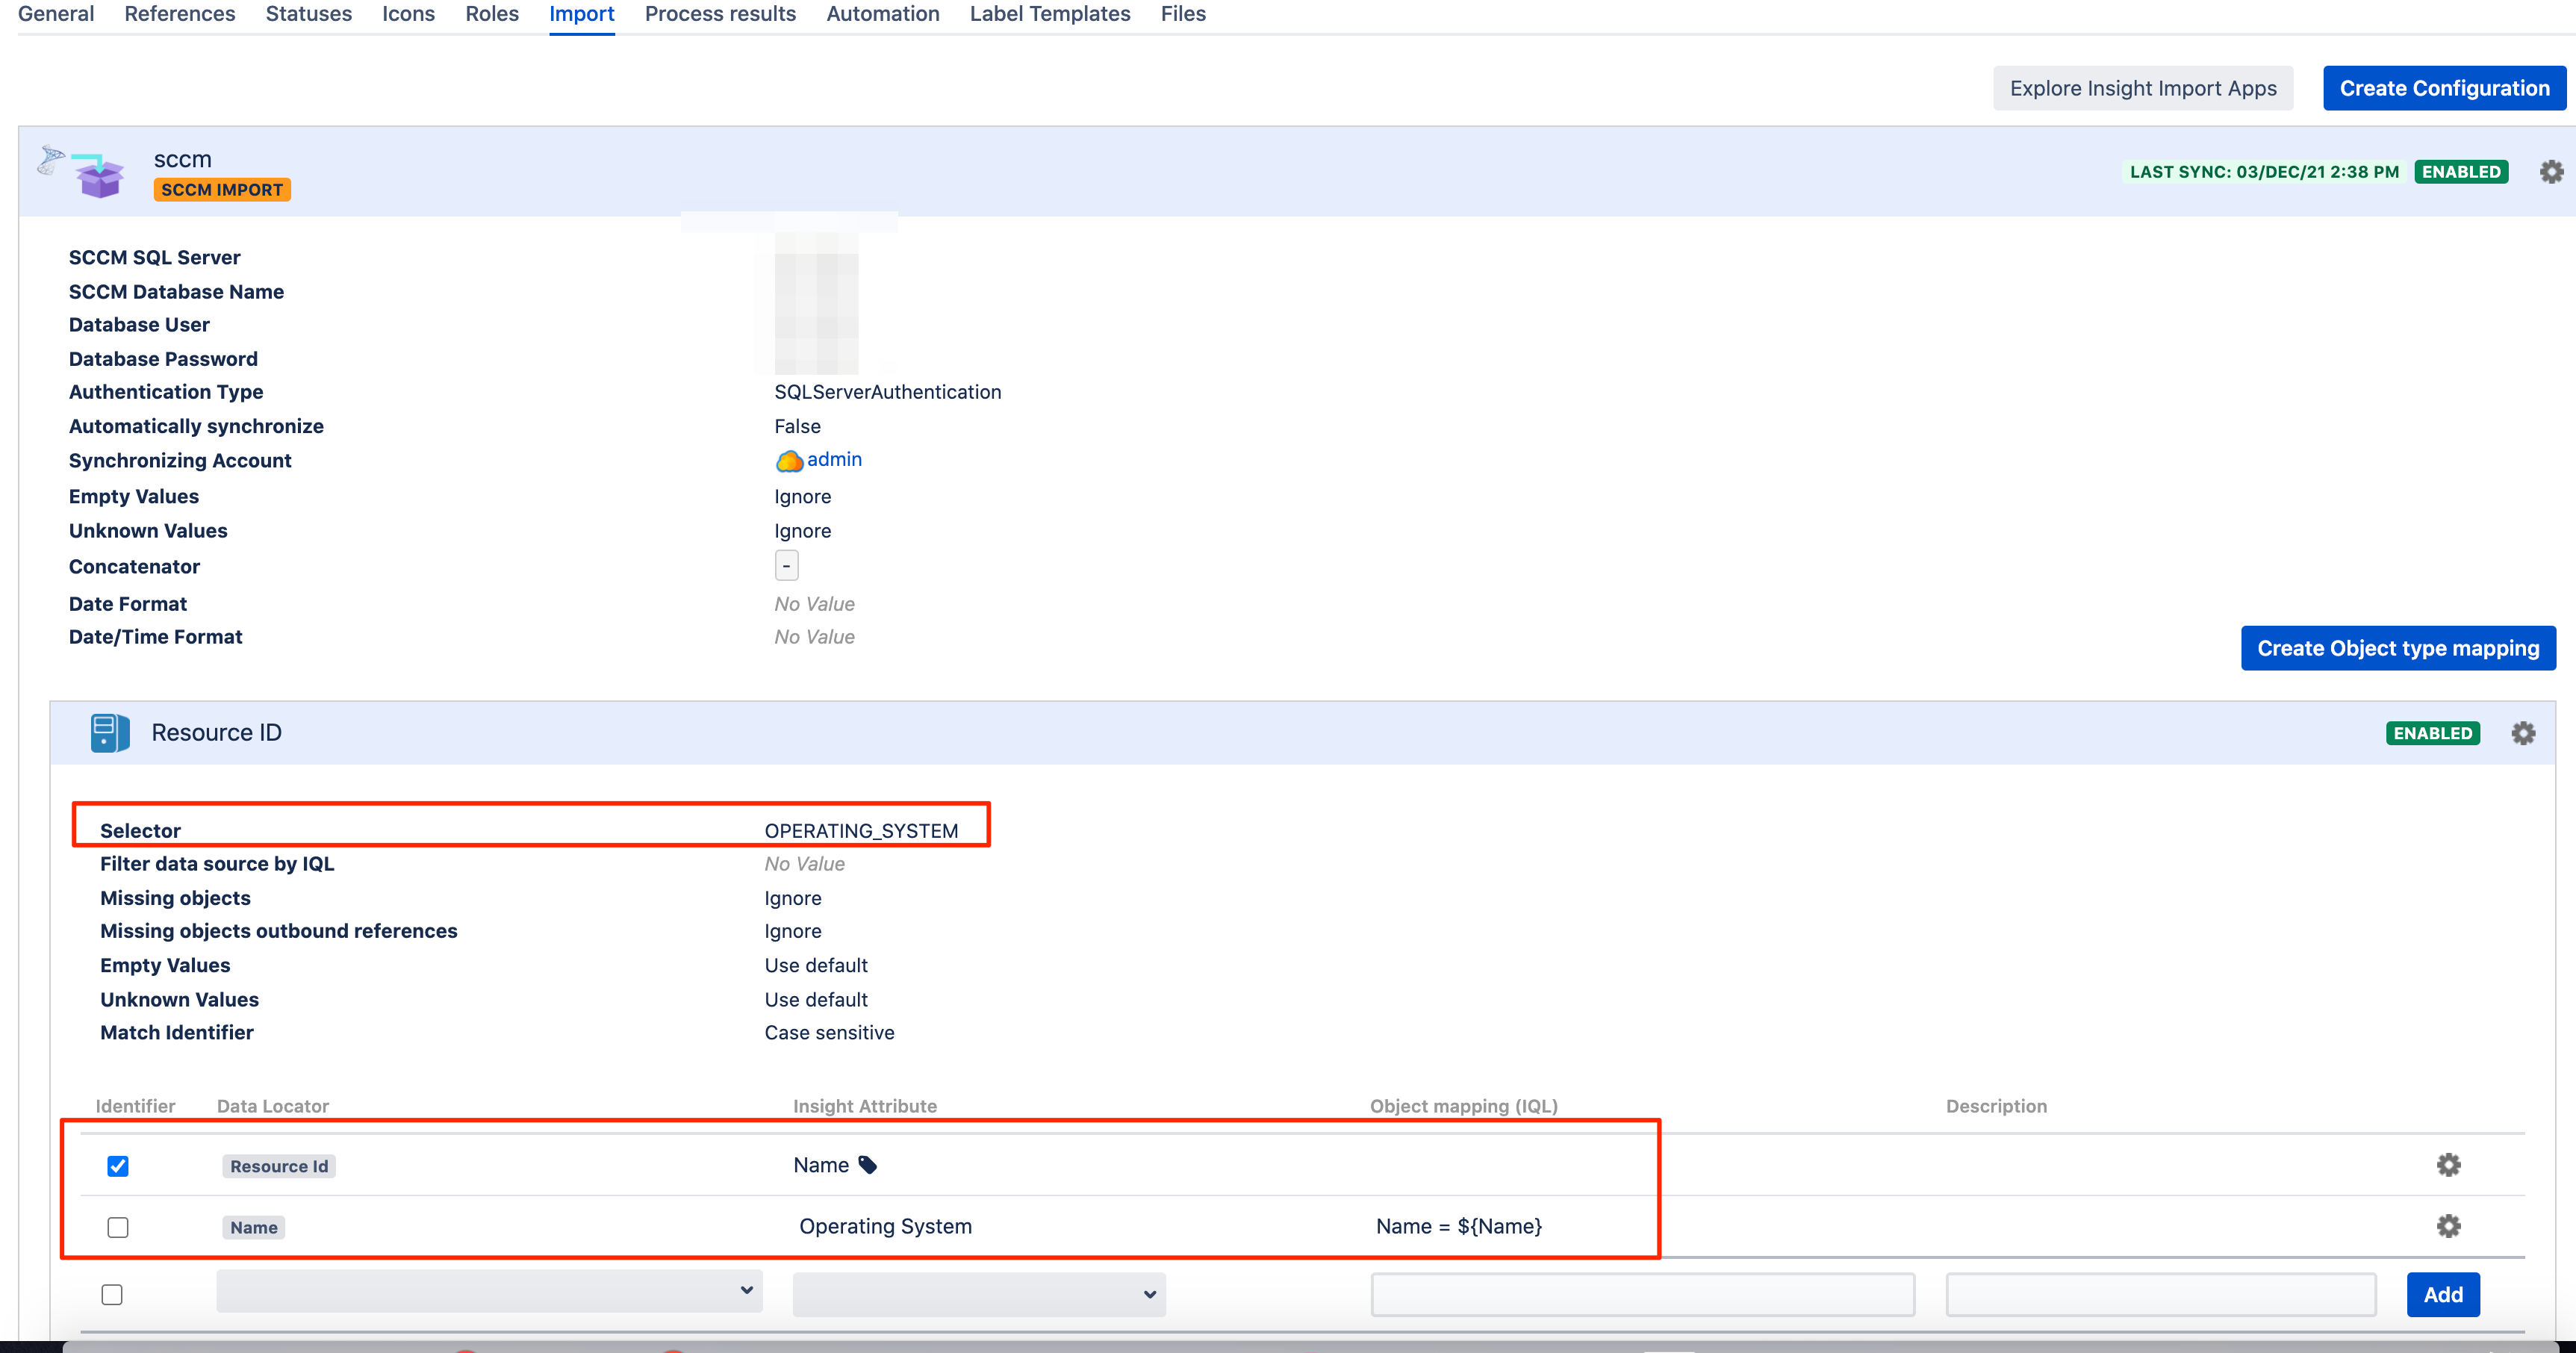This screenshot has width=2576, height=1353.
Task: Check identifier box in new mapping row
Action: (112, 1295)
